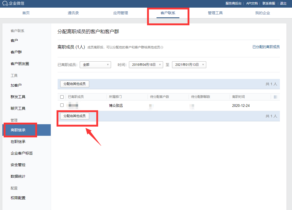Check the box for the 博众致远 row
Screen dimensions: 292x210
(62, 105)
